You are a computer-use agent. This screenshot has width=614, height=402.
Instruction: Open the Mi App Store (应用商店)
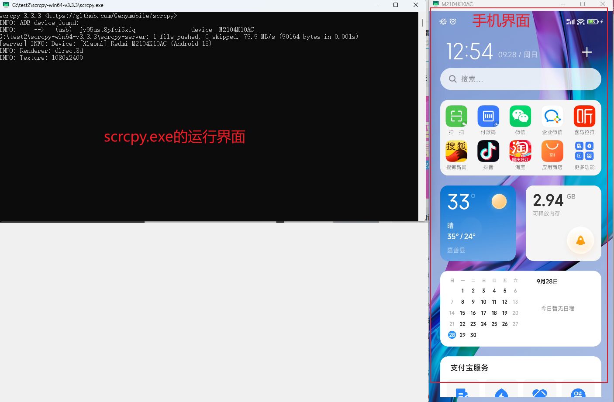pyautogui.click(x=552, y=151)
